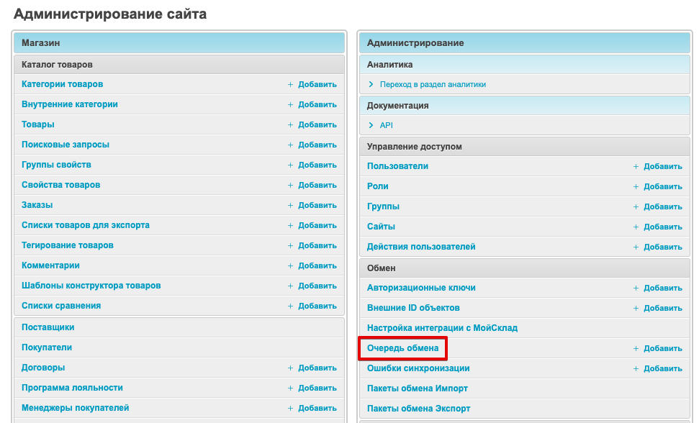Viewport: 699px width, 423px height.
Task: Open Ошибки синхронизации list
Action: pos(418,368)
